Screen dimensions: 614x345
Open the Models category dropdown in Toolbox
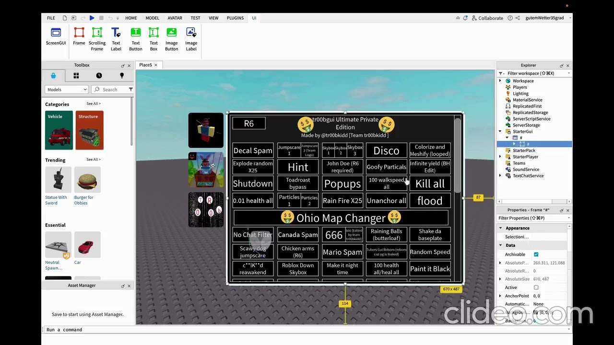click(67, 90)
